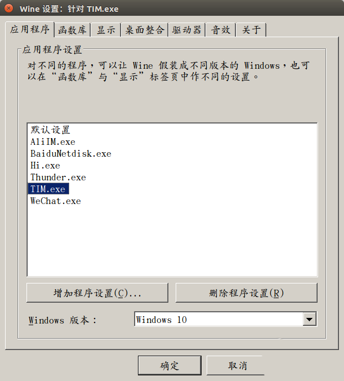Open the Windows 10 version combo box
Viewport: 344px width, 381px height.
pos(226,319)
